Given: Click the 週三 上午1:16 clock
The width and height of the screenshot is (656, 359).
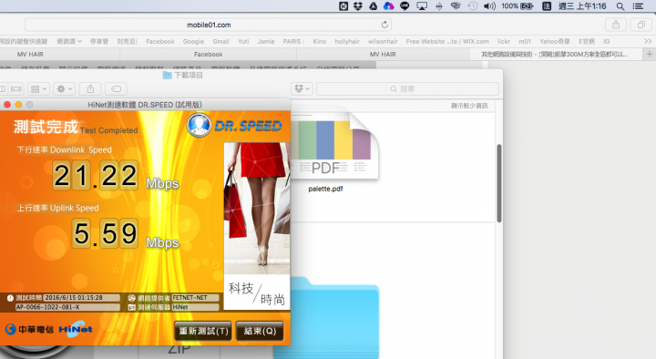Looking at the screenshot, I should [x=582, y=5].
